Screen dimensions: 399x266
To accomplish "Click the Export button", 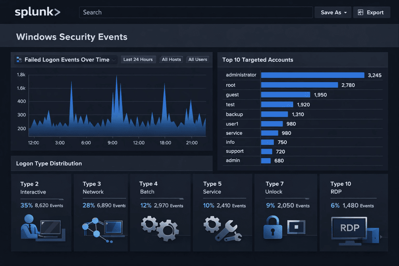I will coord(371,12).
